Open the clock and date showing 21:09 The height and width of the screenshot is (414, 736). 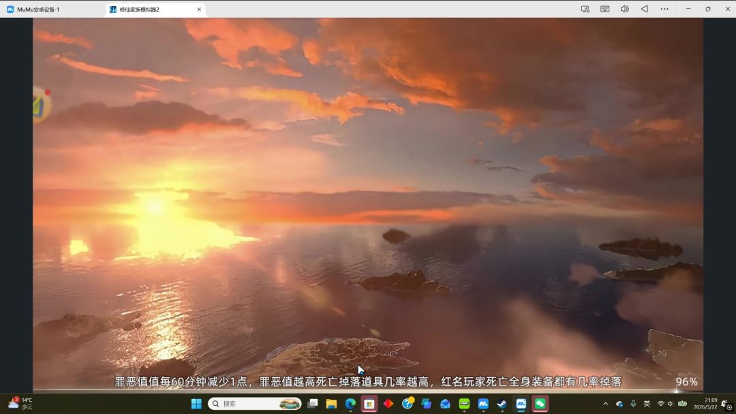[x=711, y=404]
